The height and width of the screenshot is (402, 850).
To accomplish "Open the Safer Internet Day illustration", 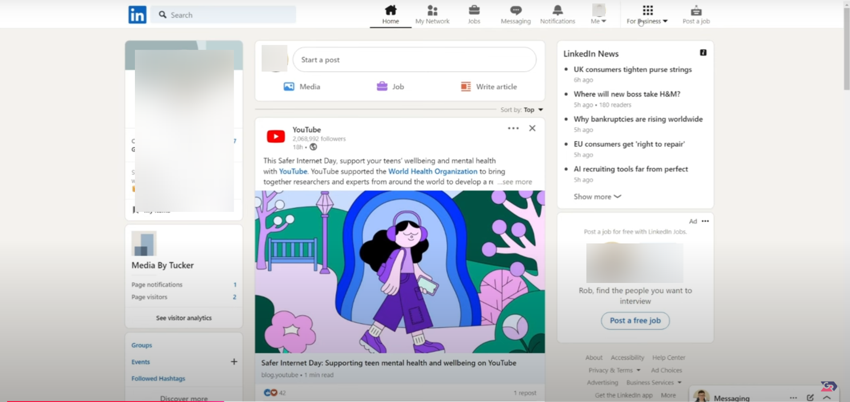I will (400, 272).
